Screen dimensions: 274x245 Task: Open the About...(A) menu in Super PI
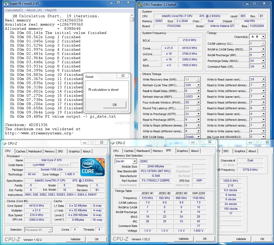[34, 10]
